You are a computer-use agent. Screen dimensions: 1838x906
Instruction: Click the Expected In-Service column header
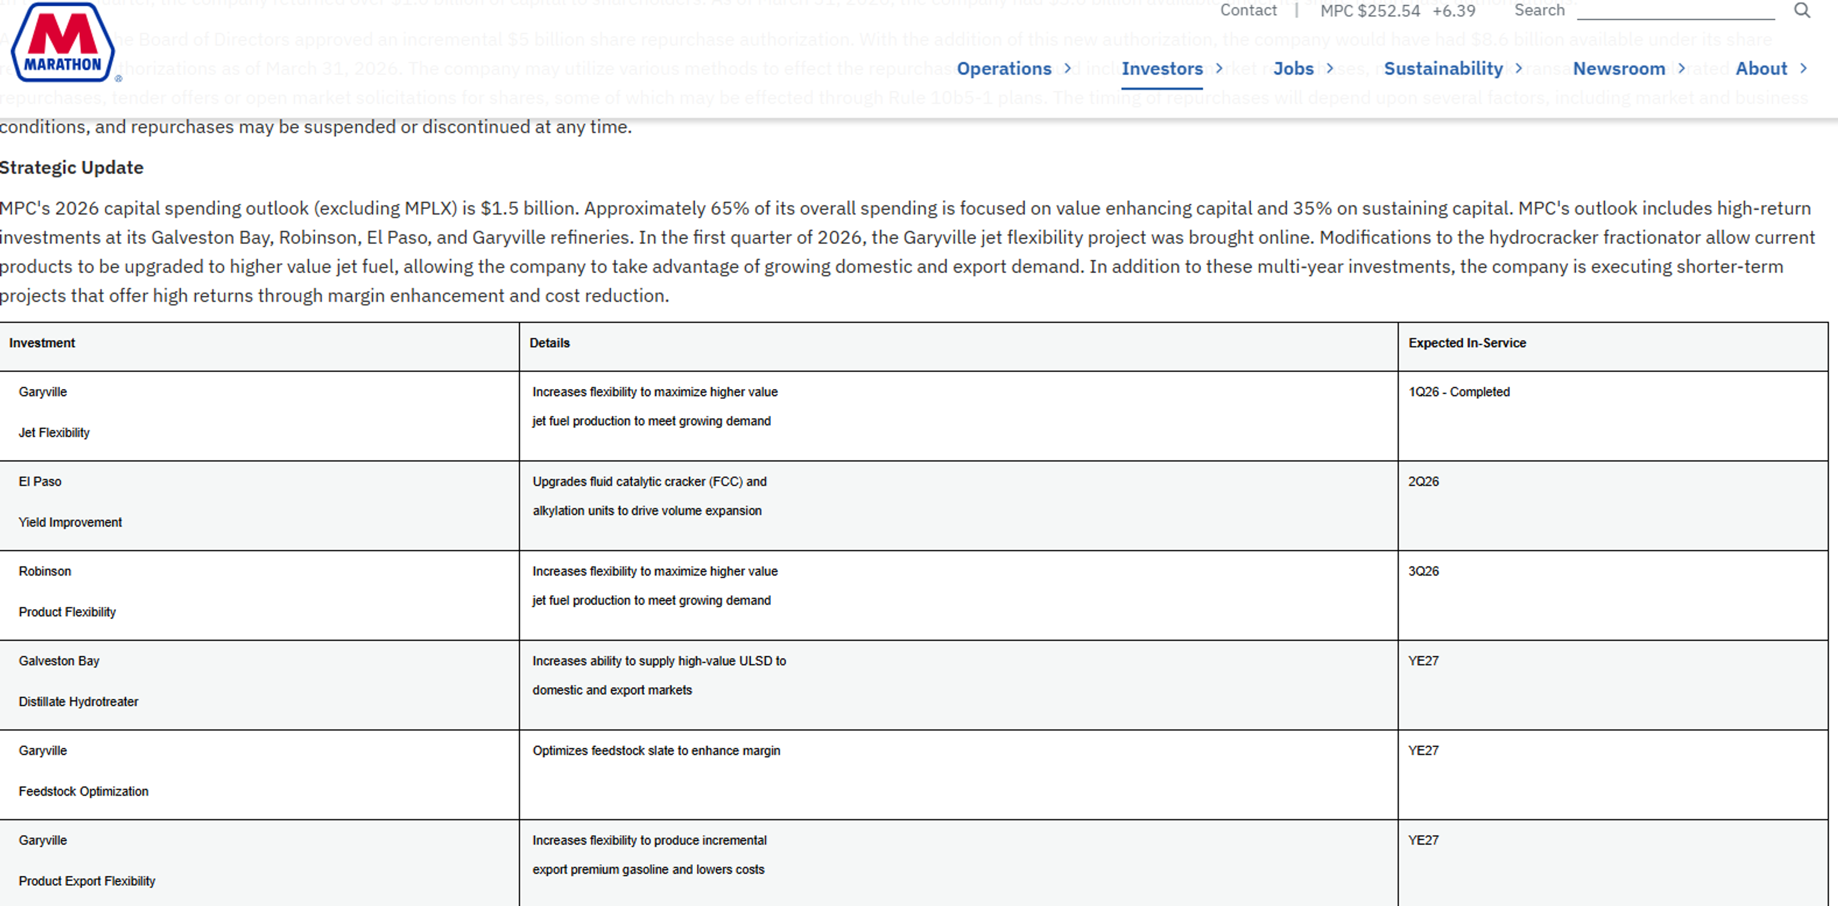[1467, 343]
